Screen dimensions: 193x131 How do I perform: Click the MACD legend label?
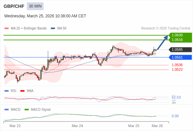[16, 110]
